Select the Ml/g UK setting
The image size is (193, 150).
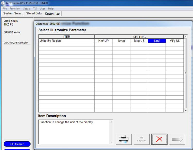point(175,41)
